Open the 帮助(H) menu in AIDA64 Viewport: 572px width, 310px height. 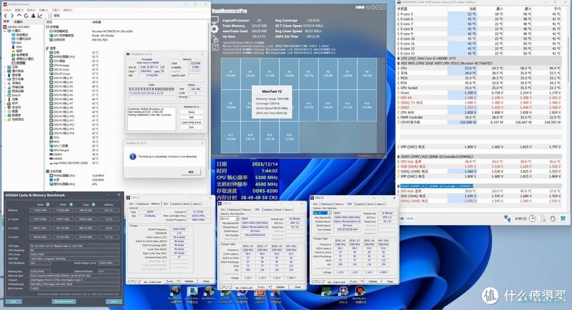(68, 10)
